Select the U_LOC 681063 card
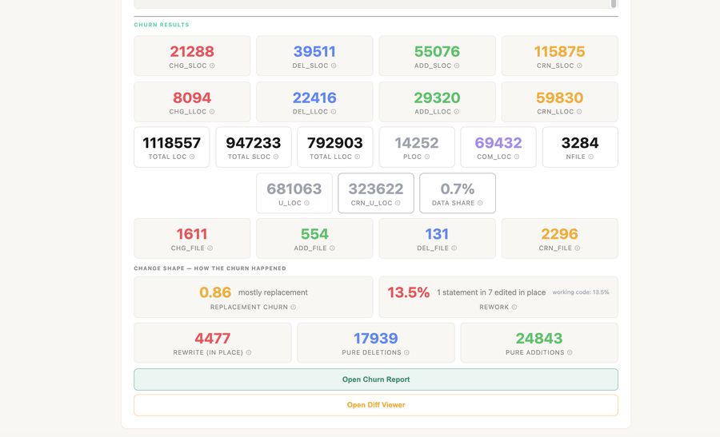Viewport: 720px width, 437px height. [x=294, y=193]
